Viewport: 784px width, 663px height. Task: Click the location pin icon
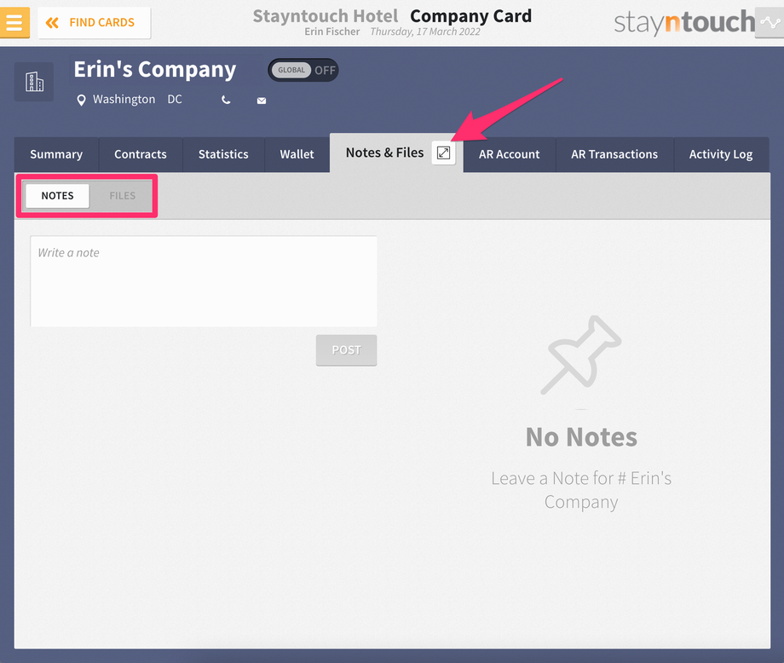80,100
